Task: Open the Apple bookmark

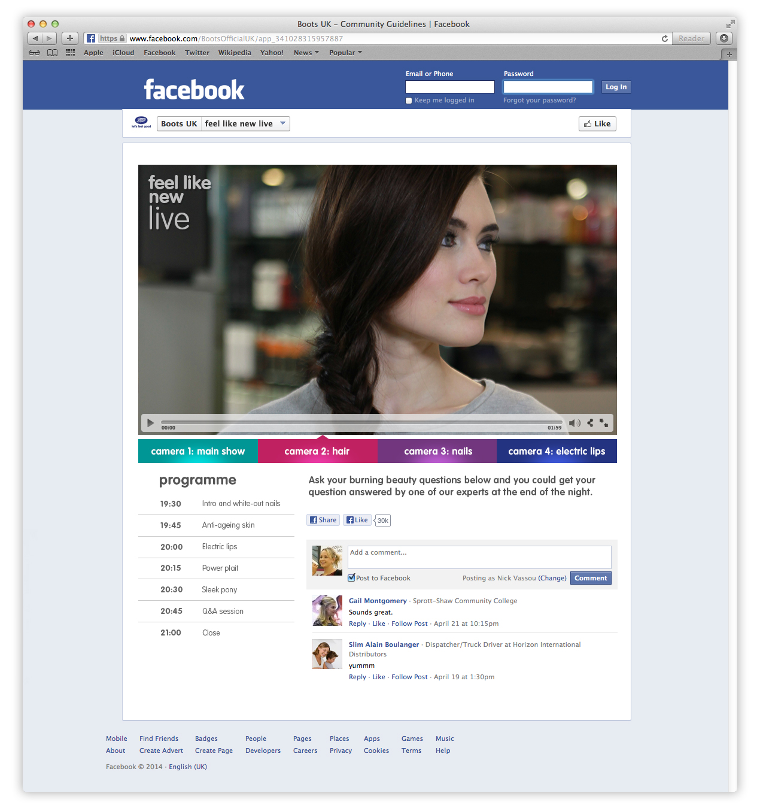Action: point(93,53)
